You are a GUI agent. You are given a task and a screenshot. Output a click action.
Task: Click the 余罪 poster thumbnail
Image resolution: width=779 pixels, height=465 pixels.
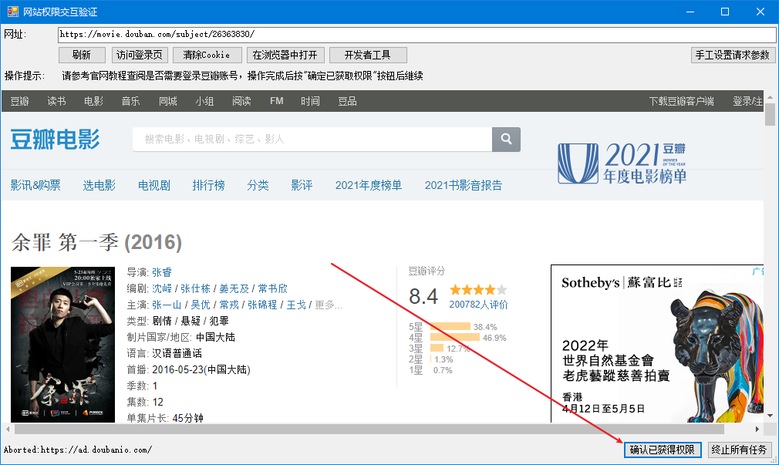tap(62, 345)
